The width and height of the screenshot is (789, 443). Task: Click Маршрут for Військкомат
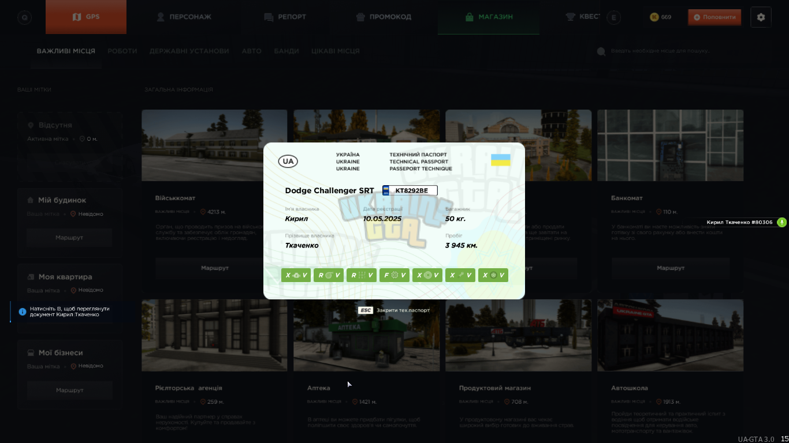pyautogui.click(x=215, y=268)
